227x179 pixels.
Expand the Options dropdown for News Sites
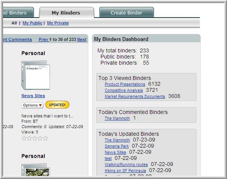[x=32, y=105]
